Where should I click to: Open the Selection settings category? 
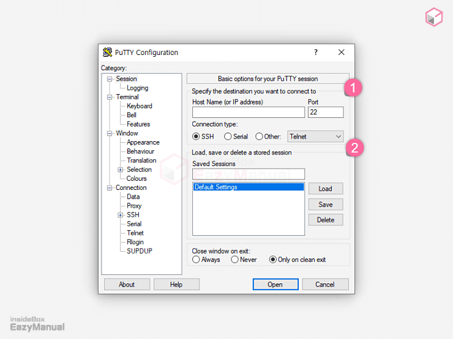pyautogui.click(x=139, y=170)
